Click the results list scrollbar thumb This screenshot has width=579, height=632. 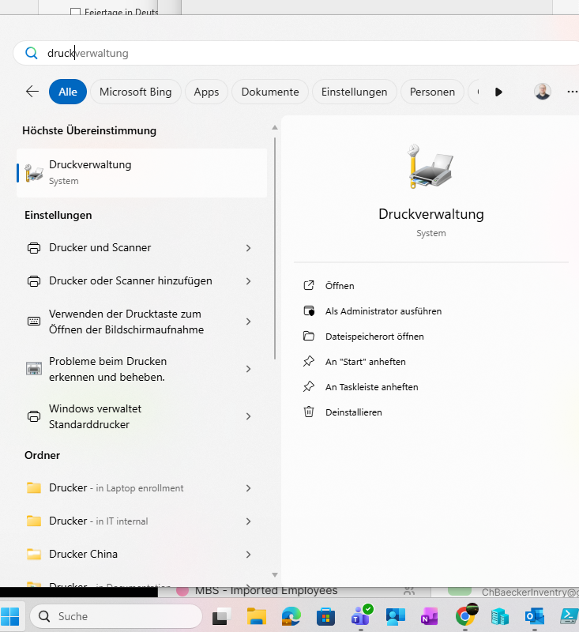click(275, 248)
